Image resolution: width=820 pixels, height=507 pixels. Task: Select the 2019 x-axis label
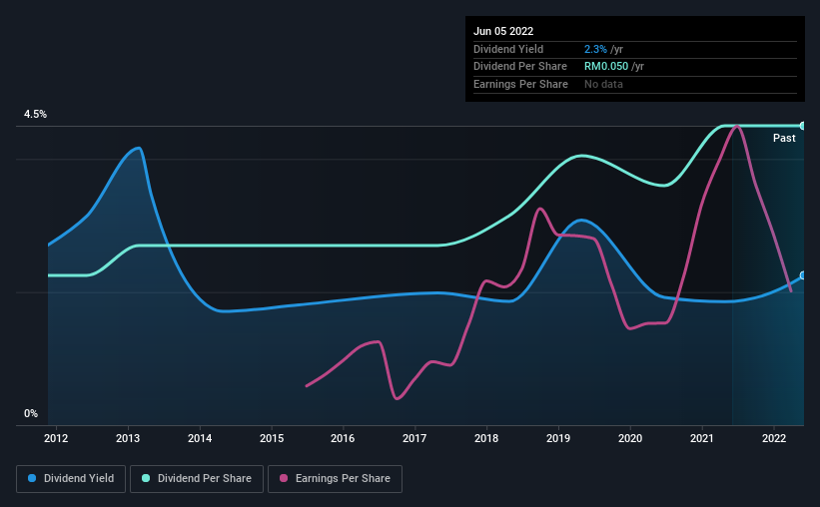tap(558, 438)
